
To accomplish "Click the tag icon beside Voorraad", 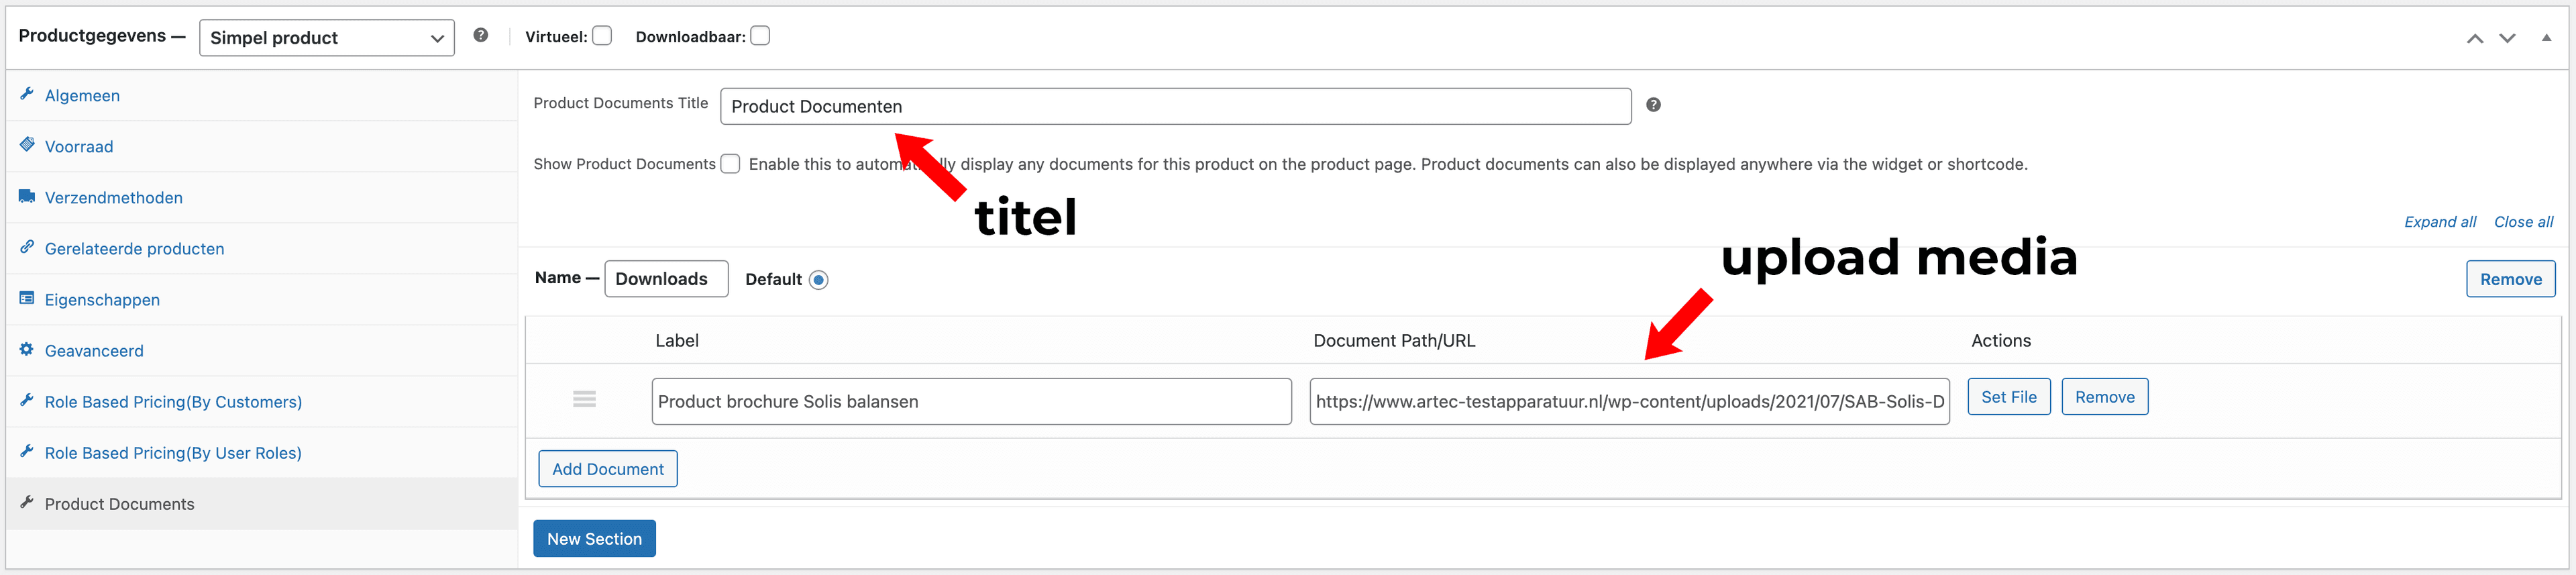I will pos(27,145).
